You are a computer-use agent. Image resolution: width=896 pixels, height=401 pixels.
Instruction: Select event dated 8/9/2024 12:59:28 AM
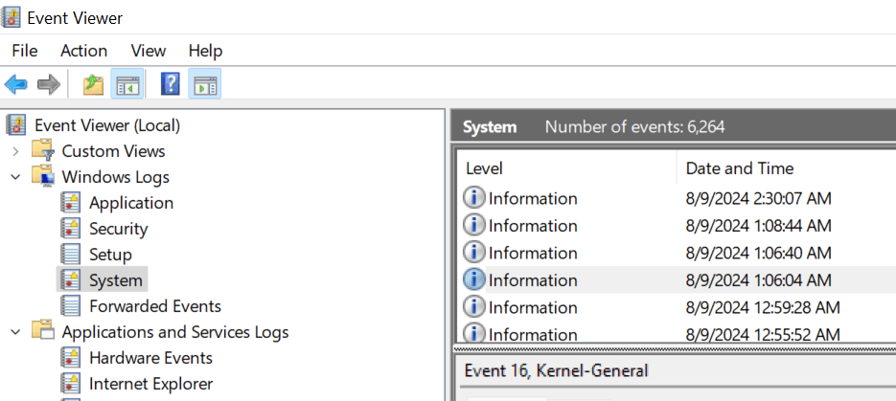763,307
